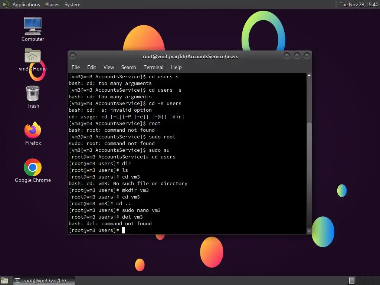Click the 'sudo su' command line
Viewport: 380px width, 285px height.
pos(119,150)
